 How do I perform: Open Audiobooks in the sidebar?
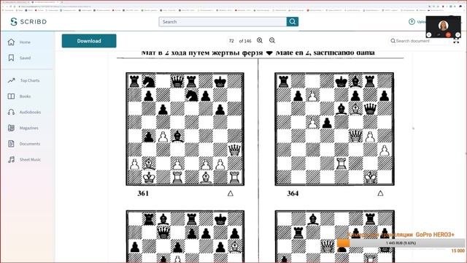point(30,112)
